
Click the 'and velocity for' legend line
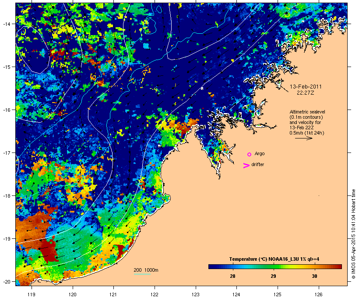coord(305,122)
